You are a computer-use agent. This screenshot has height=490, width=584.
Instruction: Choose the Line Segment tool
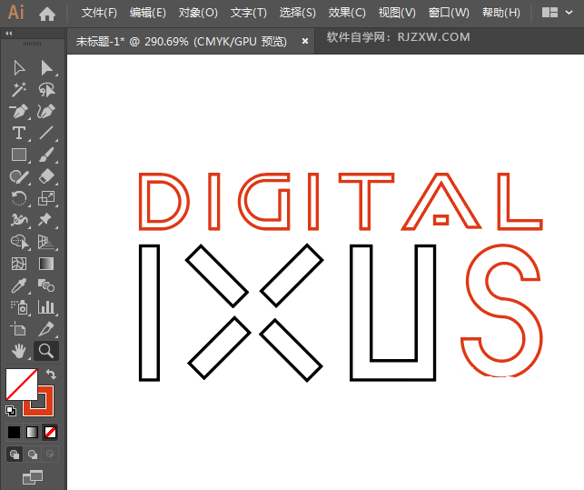tap(46, 133)
